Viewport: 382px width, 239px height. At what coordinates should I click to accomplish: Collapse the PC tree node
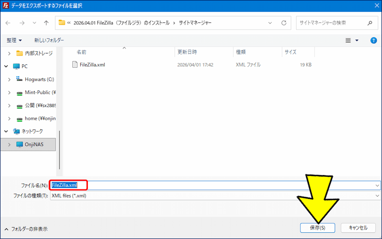tap(6, 66)
